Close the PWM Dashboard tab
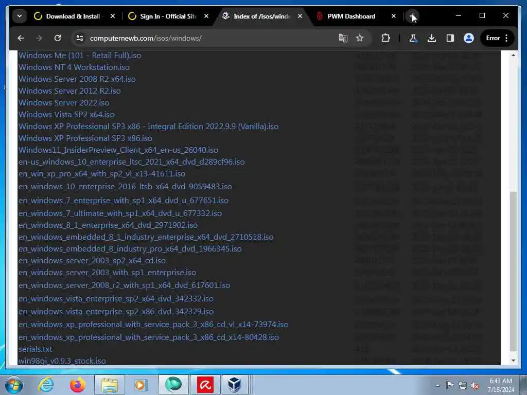Image resolution: width=527 pixels, height=395 pixels. click(x=394, y=16)
